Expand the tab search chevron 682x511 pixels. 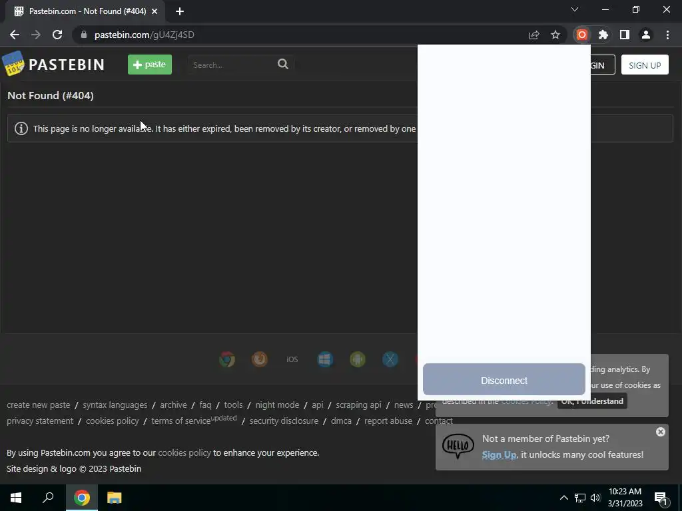(575, 9)
